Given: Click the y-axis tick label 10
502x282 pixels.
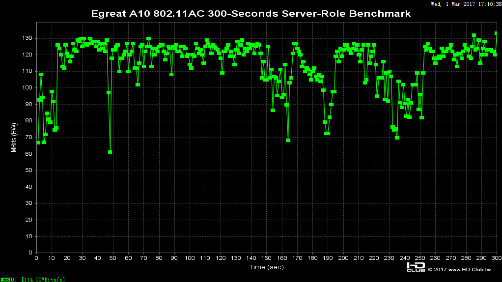Looking at the screenshot, I should tap(29, 236).
